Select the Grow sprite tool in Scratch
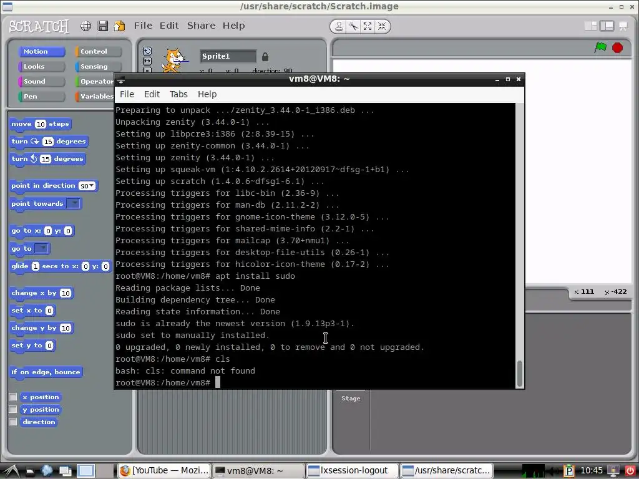639x479 pixels. tap(368, 26)
